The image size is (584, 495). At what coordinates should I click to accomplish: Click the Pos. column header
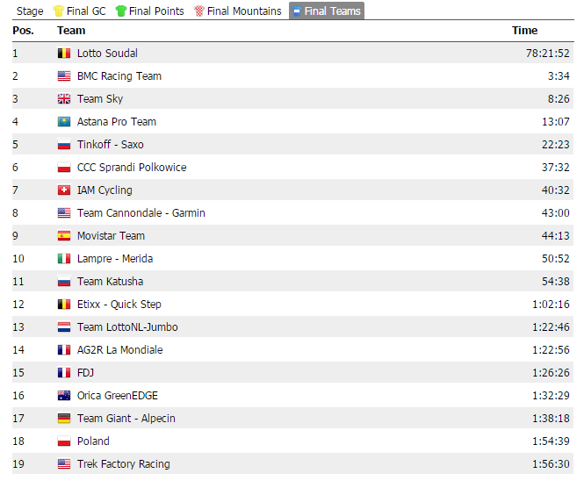click(x=23, y=31)
